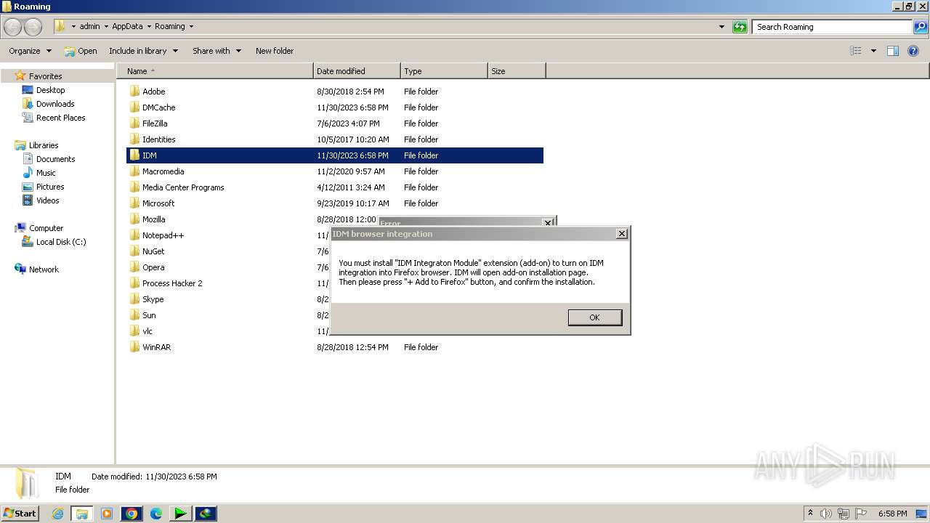The width and height of the screenshot is (930, 523).
Task: Open Local Disk (C:)
Action: pos(61,242)
